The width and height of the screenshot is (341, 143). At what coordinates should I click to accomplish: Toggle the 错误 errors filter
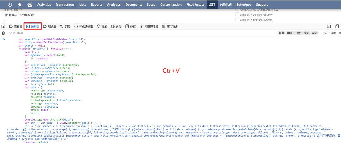281,33
